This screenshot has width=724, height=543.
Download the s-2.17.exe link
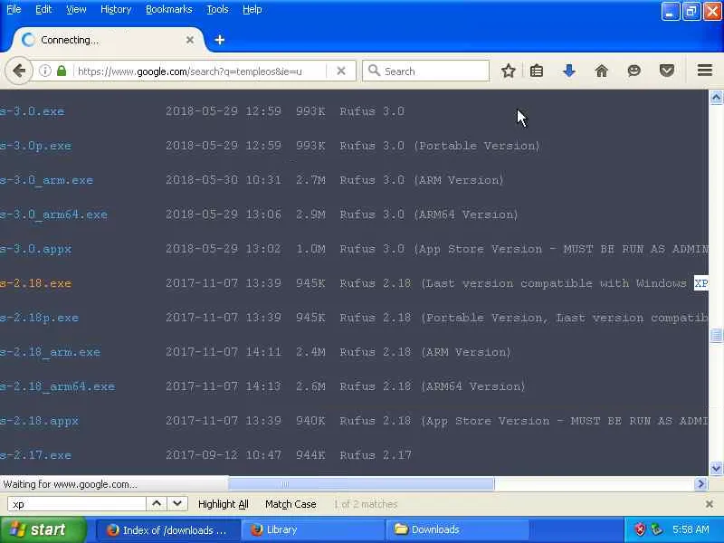[x=35, y=455]
